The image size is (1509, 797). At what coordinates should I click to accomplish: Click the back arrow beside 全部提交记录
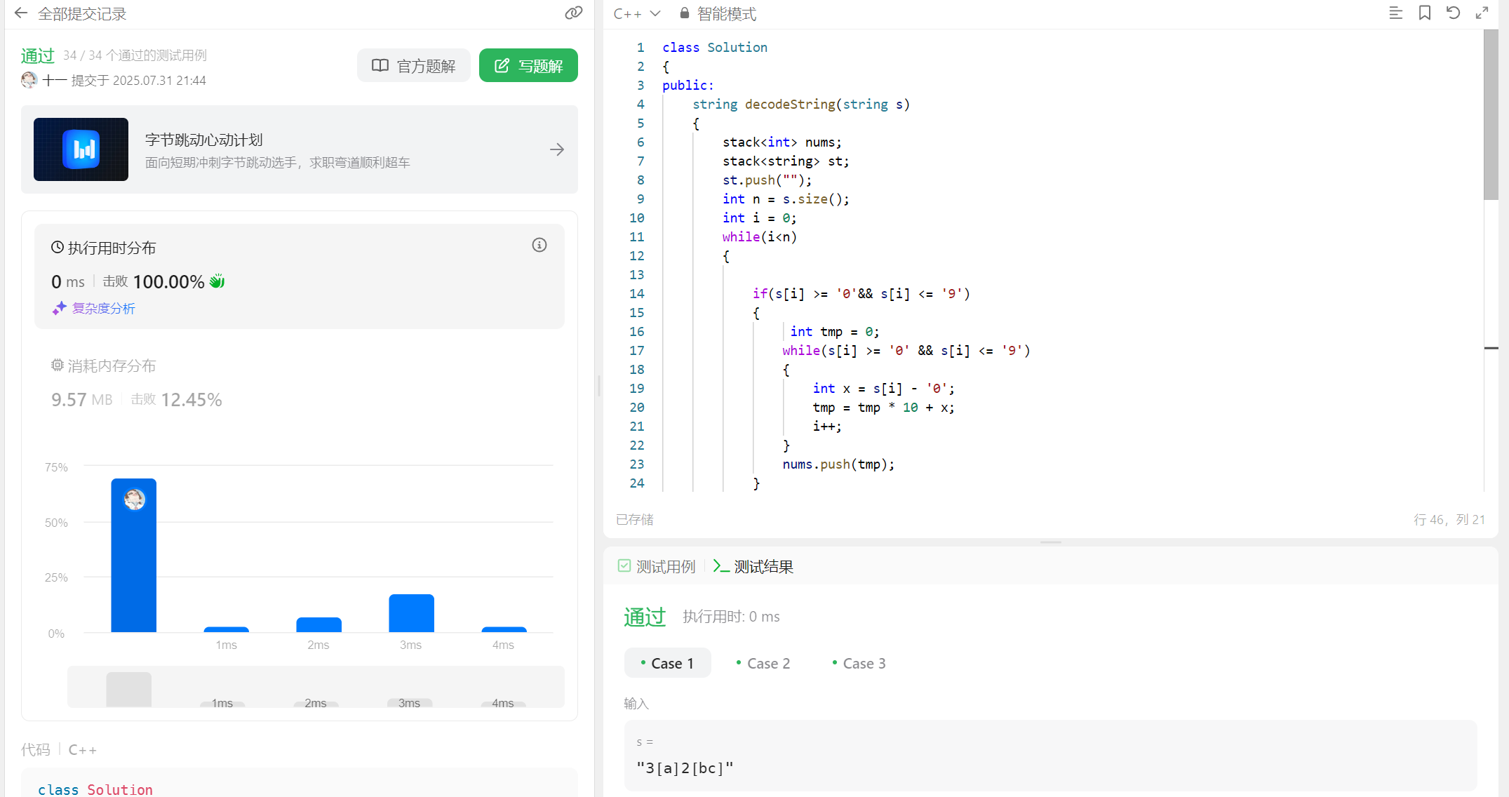click(x=21, y=13)
